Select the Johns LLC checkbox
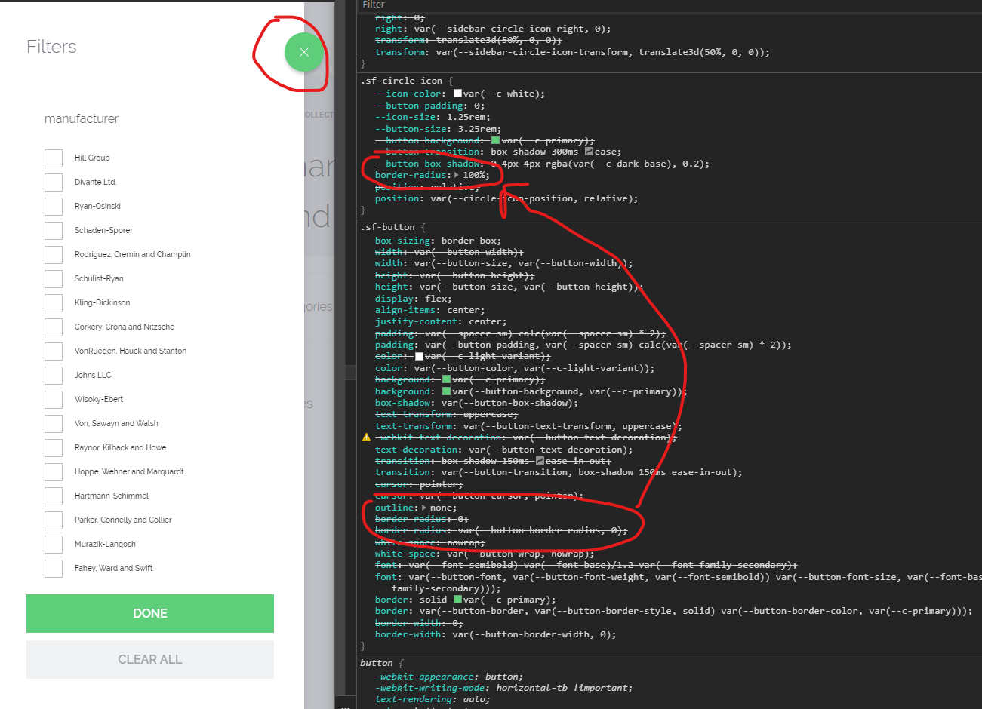This screenshot has height=709, width=982. [x=53, y=375]
